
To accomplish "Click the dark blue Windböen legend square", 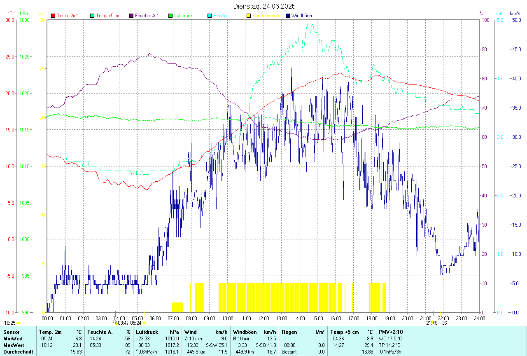I will pos(288,16).
